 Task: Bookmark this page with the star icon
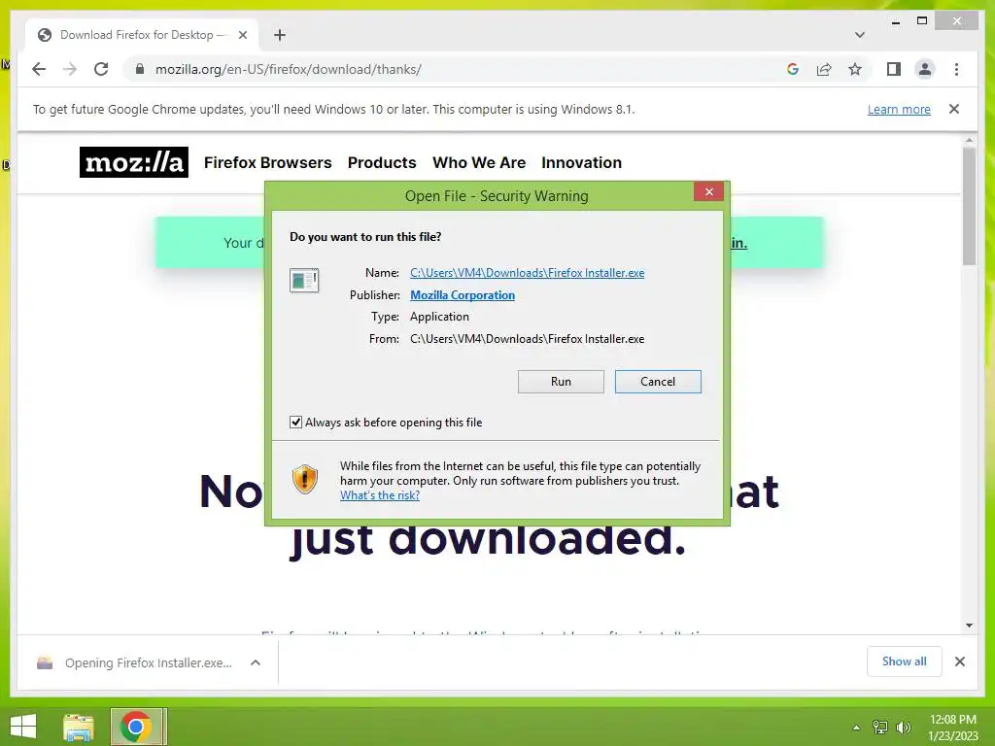(x=855, y=69)
